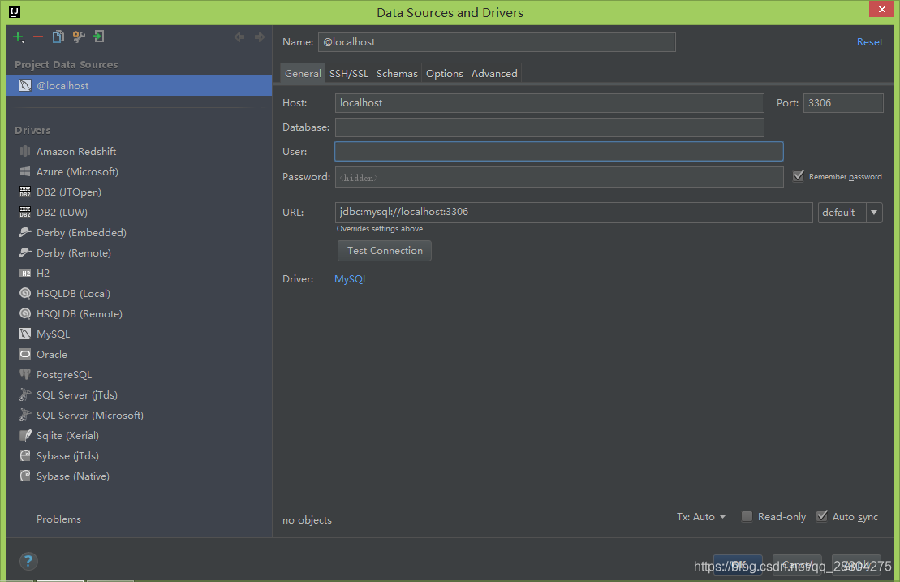Click the User input field
The width and height of the screenshot is (900, 582).
[x=559, y=152]
